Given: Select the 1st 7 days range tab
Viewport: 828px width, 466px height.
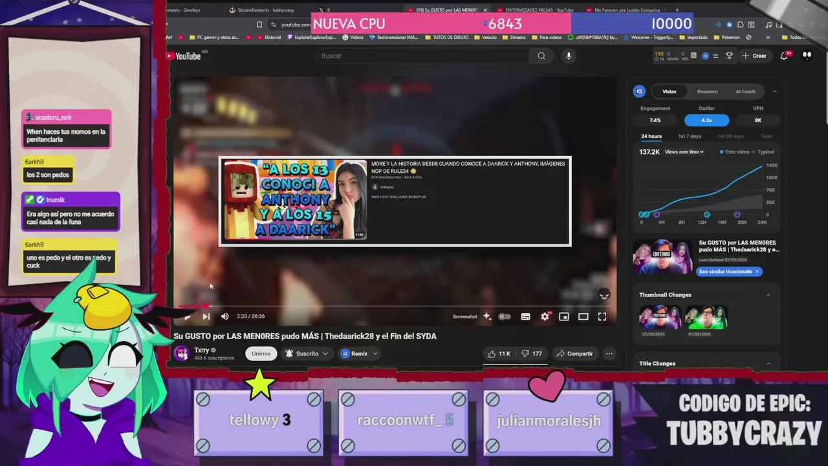Looking at the screenshot, I should [x=690, y=137].
